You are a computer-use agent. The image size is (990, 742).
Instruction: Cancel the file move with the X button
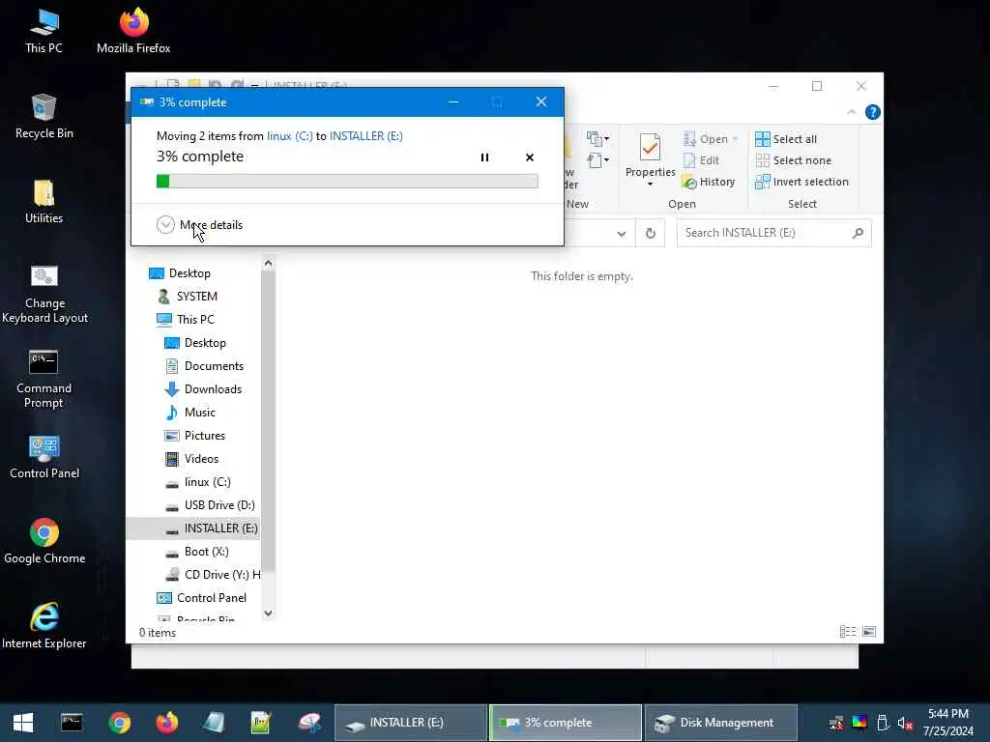coord(530,157)
